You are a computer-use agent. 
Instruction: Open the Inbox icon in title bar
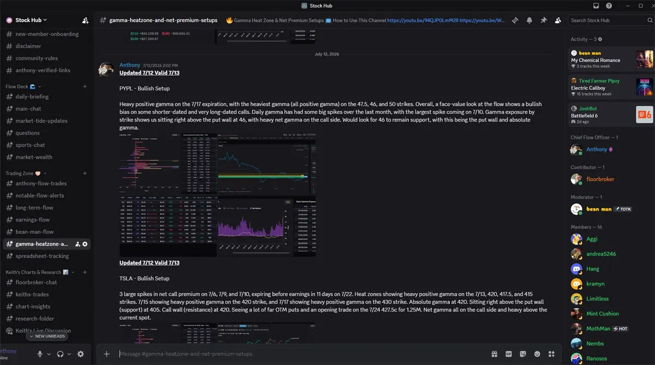click(596, 5)
